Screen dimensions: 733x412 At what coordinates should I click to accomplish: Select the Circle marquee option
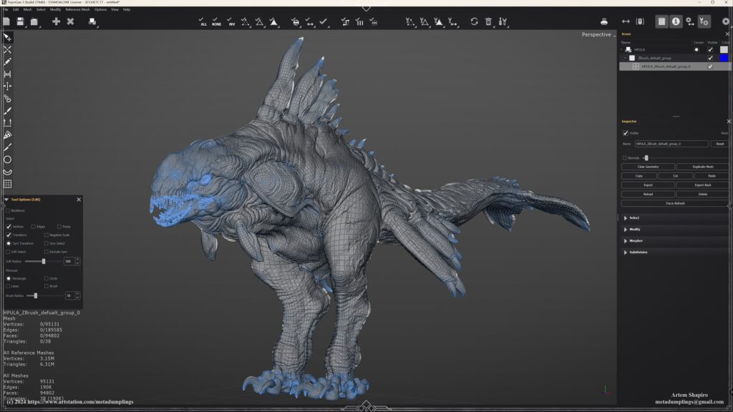pyautogui.click(x=47, y=278)
